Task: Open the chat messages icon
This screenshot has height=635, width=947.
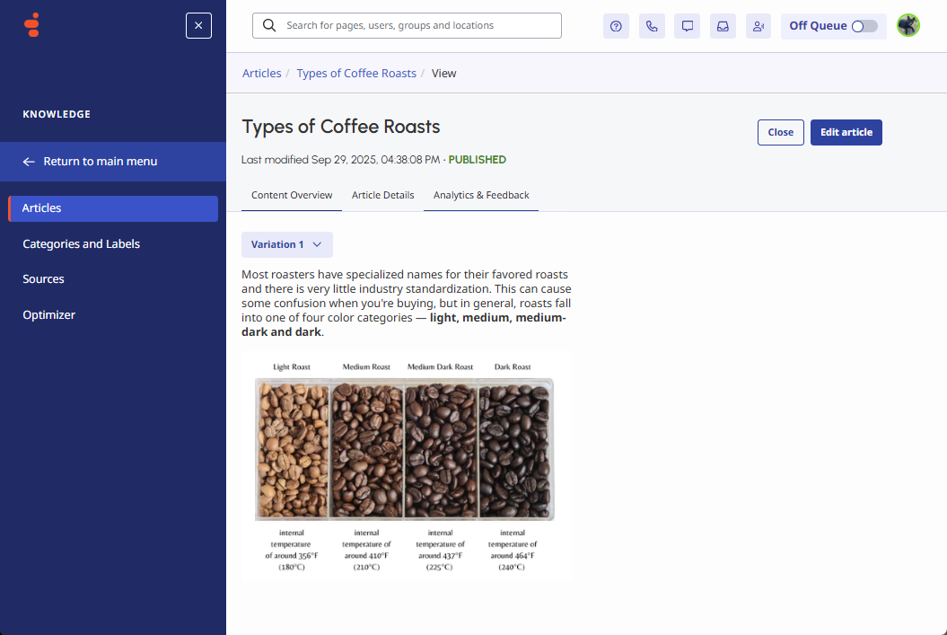Action: [688, 26]
